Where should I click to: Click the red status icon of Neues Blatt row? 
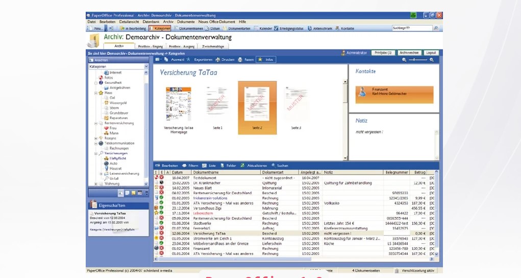161,188
